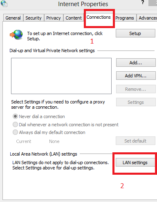Screen dimensions: 157x202
Task: Click the Add... button
Action: pyautogui.click(x=136, y=63)
